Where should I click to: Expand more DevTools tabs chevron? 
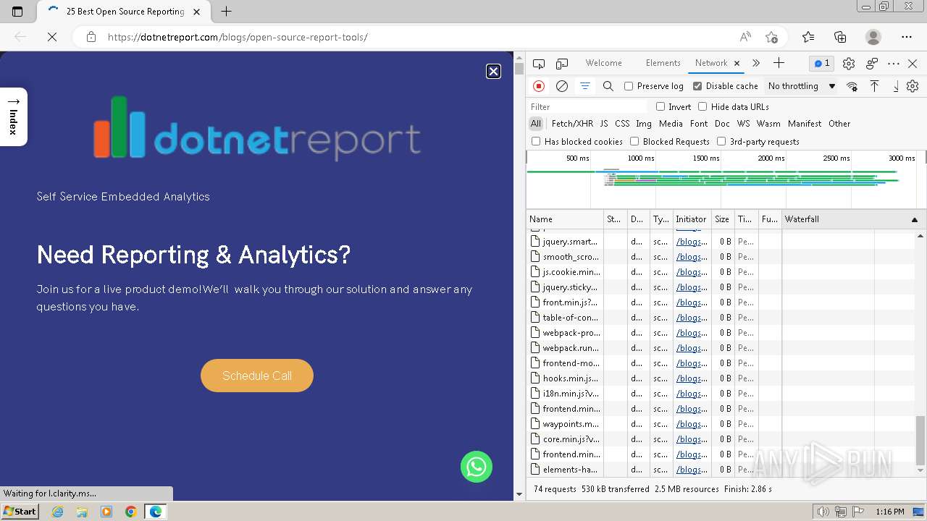coord(756,64)
